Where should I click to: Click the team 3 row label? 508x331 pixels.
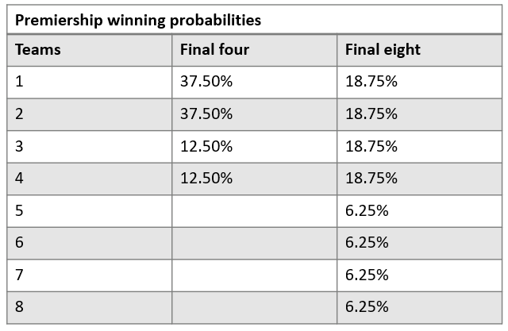pyautogui.click(x=20, y=146)
